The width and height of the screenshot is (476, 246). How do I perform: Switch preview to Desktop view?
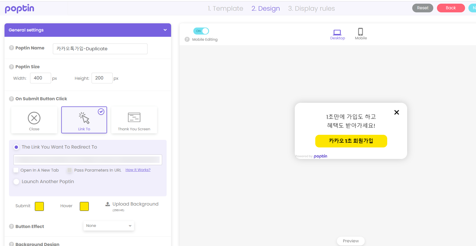337,35
